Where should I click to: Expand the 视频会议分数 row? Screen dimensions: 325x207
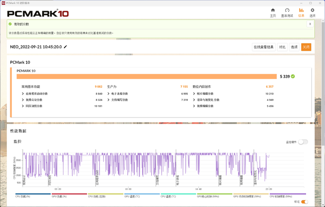point(23,100)
